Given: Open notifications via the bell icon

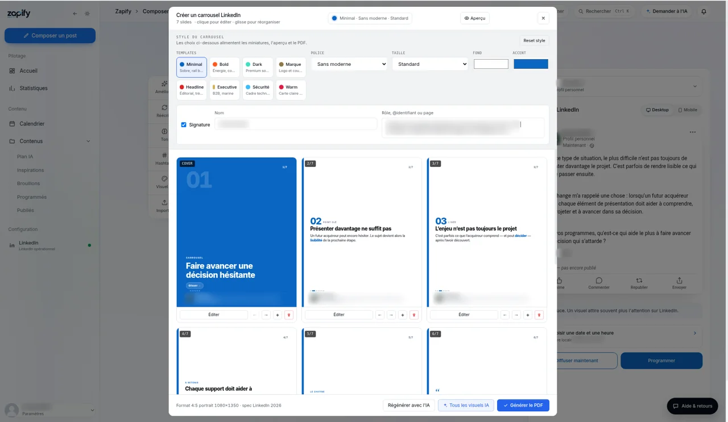Looking at the screenshot, I should (x=704, y=11).
